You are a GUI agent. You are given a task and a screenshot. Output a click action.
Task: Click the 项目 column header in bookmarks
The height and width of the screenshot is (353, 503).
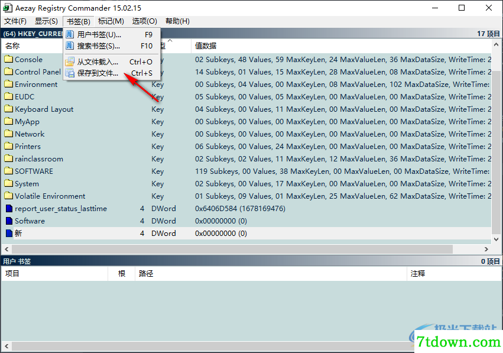click(x=54, y=273)
